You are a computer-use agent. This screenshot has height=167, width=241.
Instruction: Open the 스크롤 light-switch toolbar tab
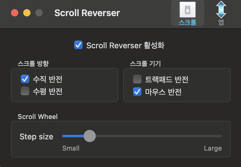(188, 13)
